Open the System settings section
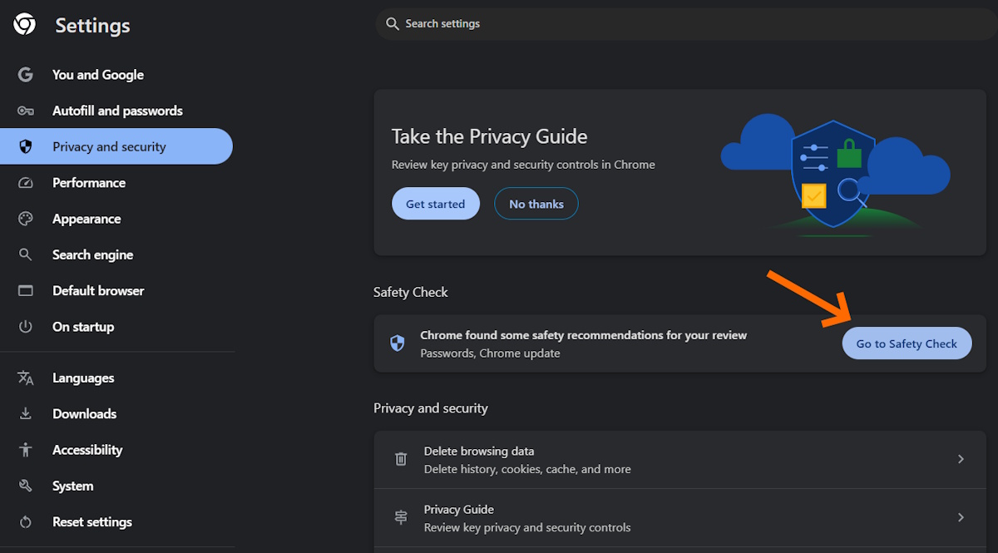This screenshot has width=998, height=553. tap(72, 486)
